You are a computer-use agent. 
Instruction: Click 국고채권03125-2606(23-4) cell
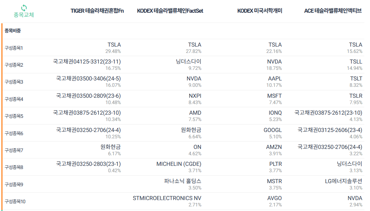(330, 133)
